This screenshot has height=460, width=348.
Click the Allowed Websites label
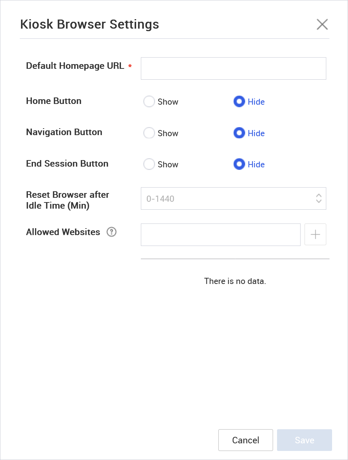[63, 232]
